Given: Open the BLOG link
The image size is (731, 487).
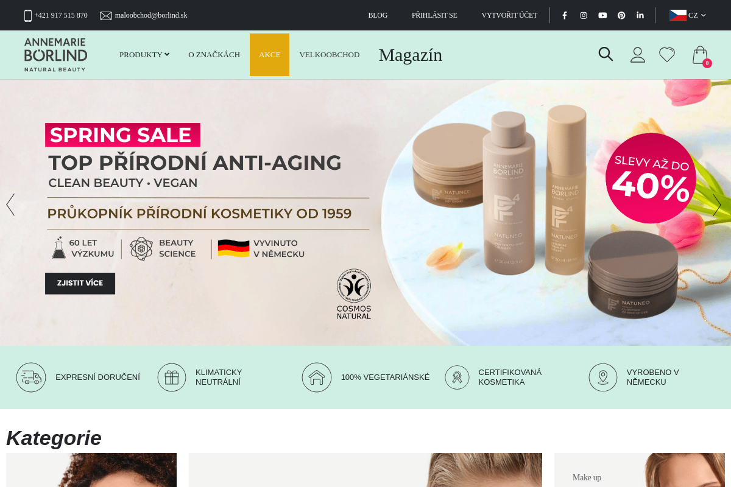Looking at the screenshot, I should click(x=378, y=15).
